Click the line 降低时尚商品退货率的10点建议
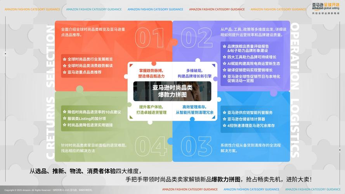 tap(94, 112)
